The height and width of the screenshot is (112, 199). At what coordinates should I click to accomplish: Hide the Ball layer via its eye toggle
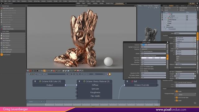click(x=162, y=14)
